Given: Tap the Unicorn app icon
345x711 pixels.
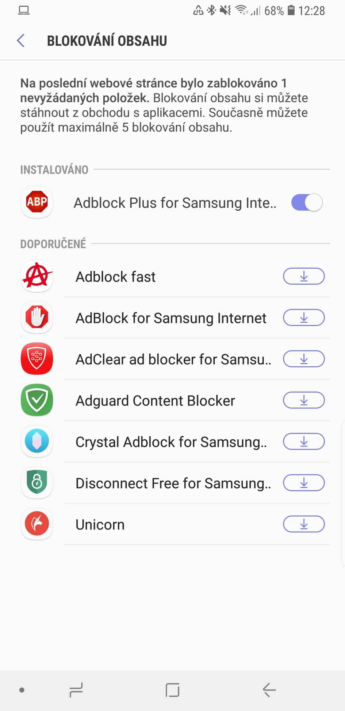Looking at the screenshot, I should (x=37, y=524).
